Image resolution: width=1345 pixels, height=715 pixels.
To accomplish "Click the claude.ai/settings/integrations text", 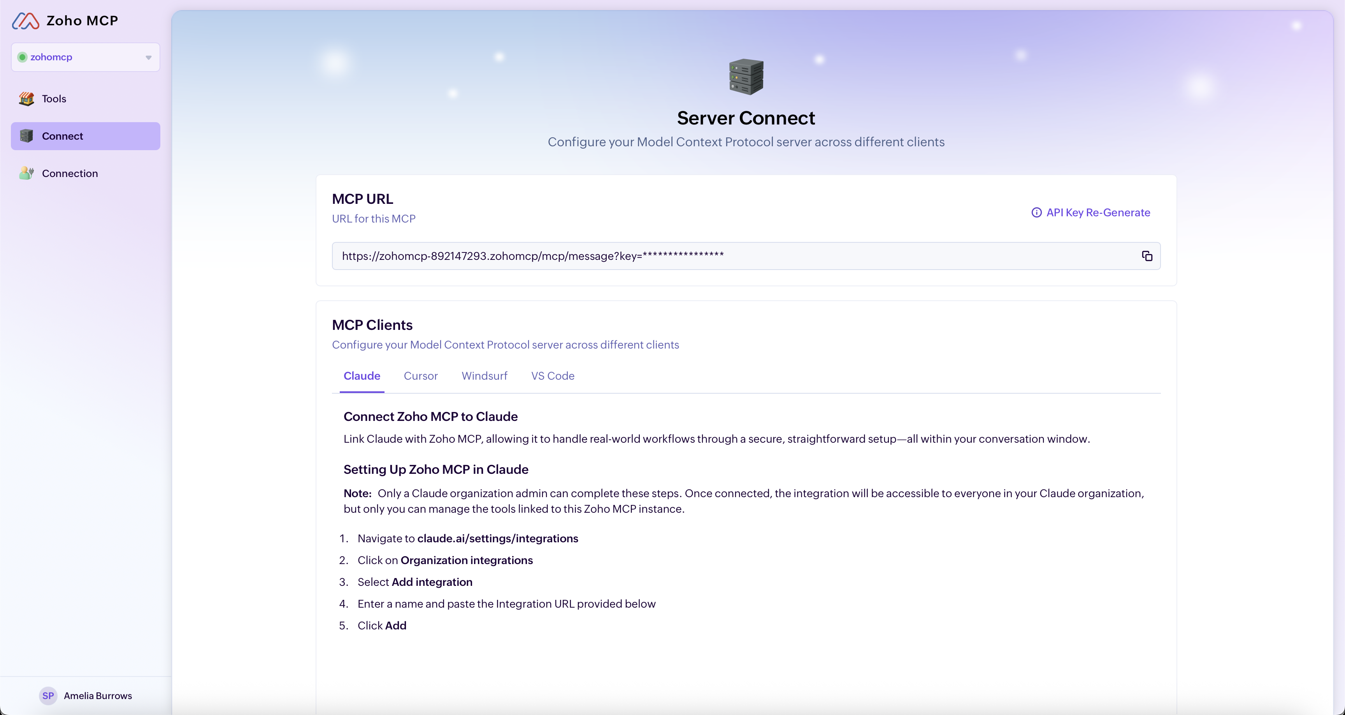I will (498, 539).
